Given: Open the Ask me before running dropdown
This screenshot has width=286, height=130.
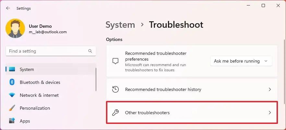Looking at the screenshot, I should [241, 61].
